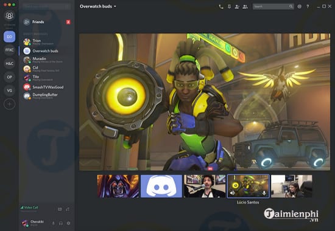335x231 pixels.
Task: Open direct message with Tito
Action: (x=46, y=78)
